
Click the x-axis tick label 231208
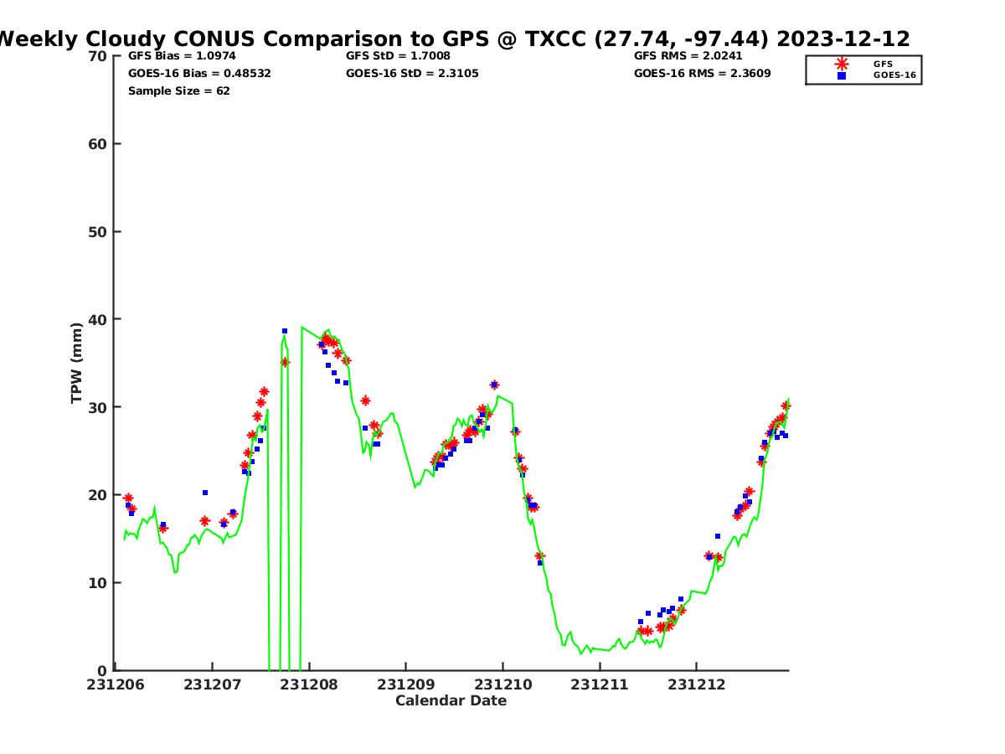coord(309,684)
